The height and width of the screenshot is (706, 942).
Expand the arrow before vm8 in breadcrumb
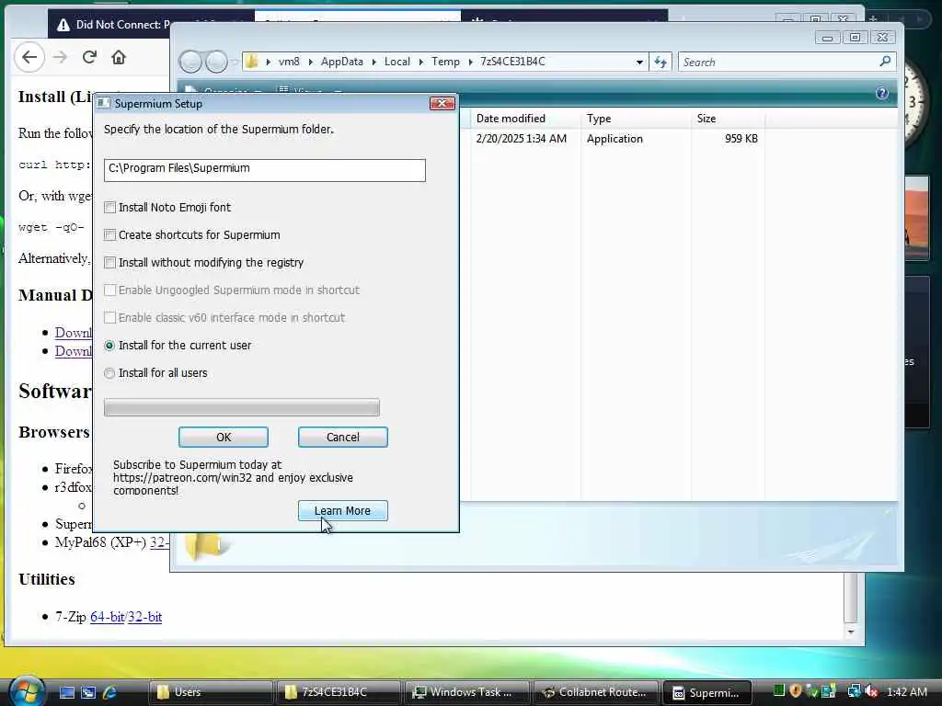tap(268, 62)
